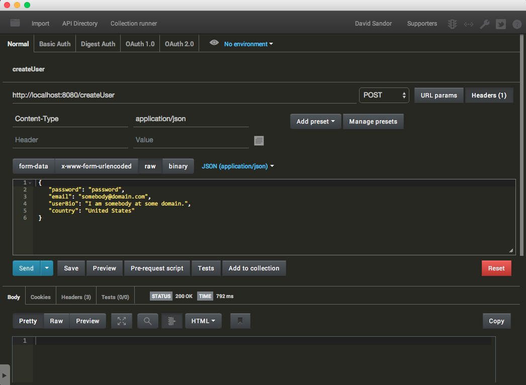The height and width of the screenshot is (385, 526).
Task: Open the Supporters link
Action: (x=422, y=24)
